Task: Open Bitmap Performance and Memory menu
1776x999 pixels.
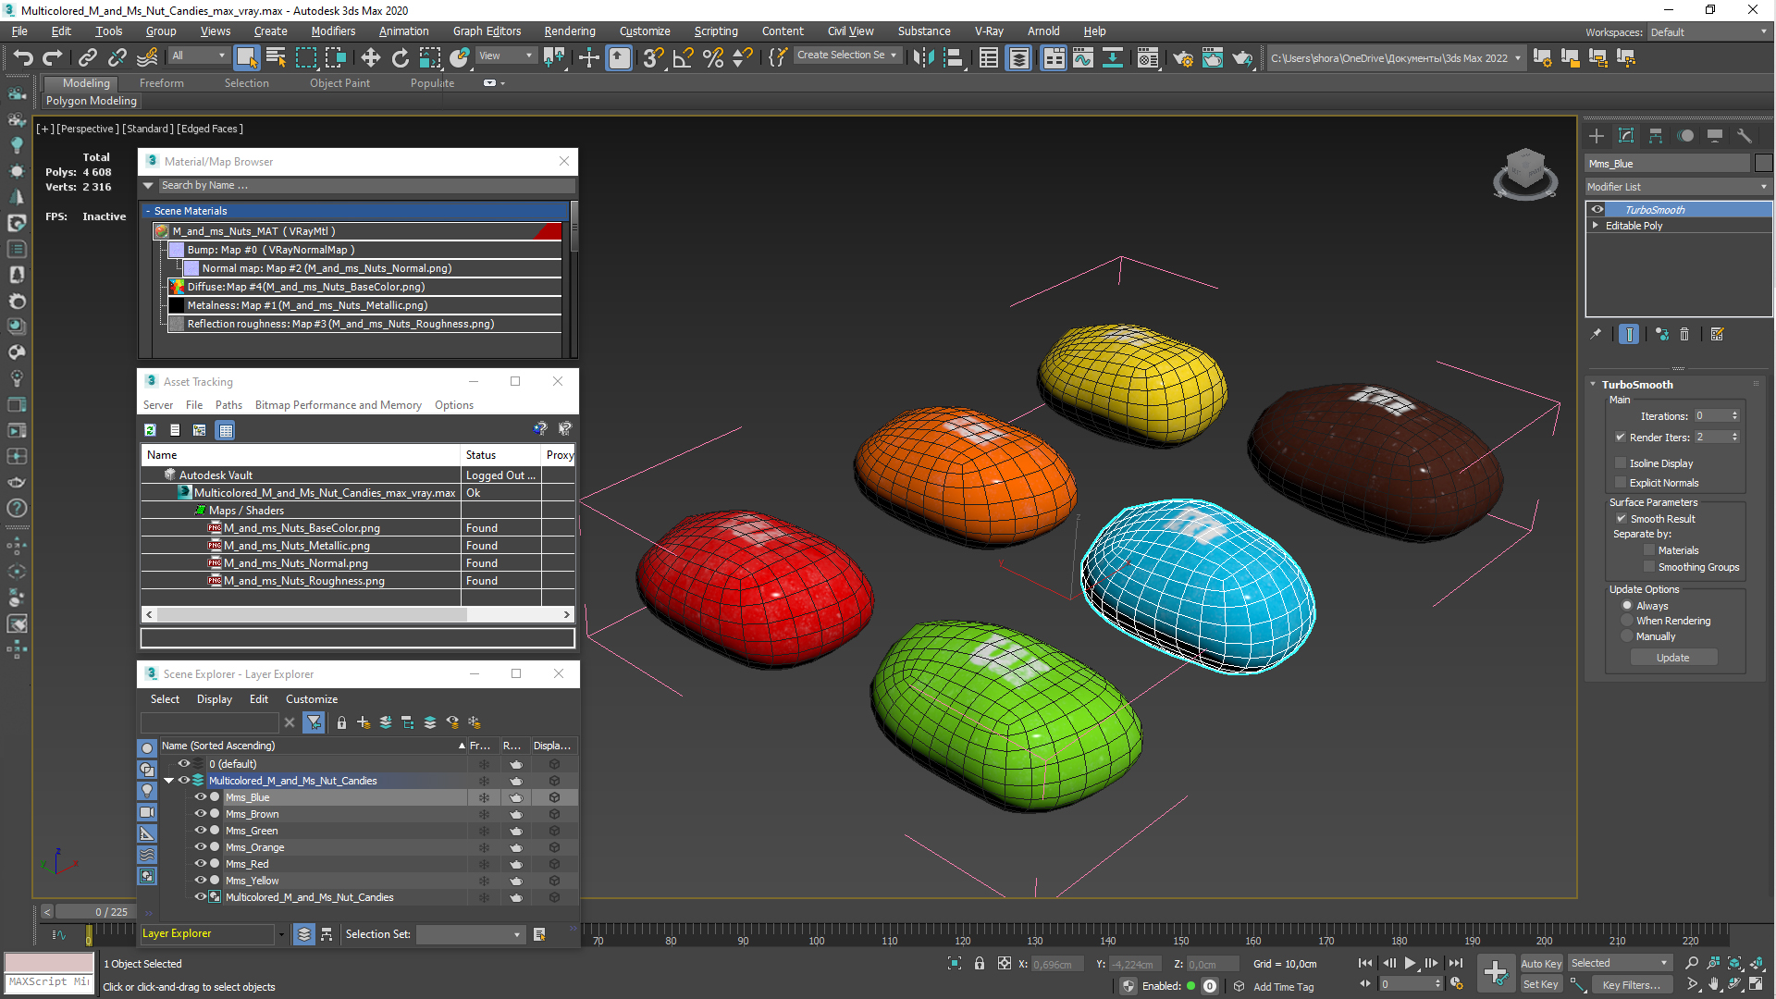Action: click(x=338, y=405)
